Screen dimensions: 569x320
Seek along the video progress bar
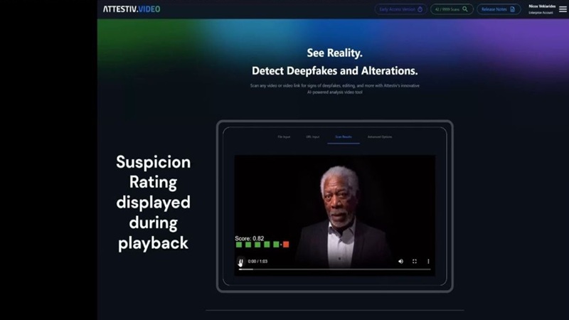(334, 270)
